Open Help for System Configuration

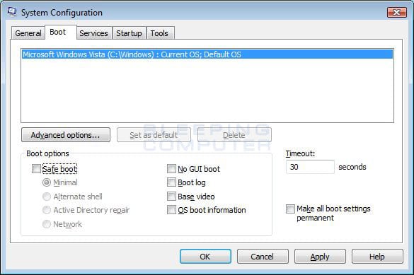point(377,257)
